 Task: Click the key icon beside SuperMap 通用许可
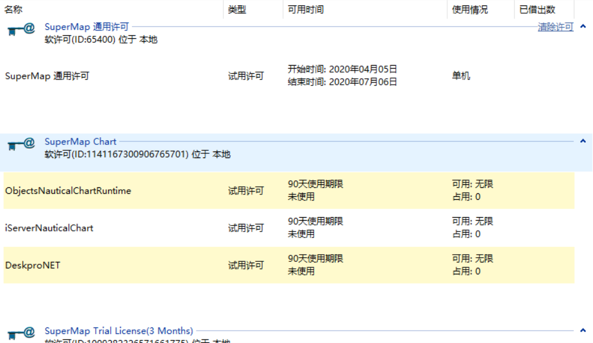coord(20,30)
